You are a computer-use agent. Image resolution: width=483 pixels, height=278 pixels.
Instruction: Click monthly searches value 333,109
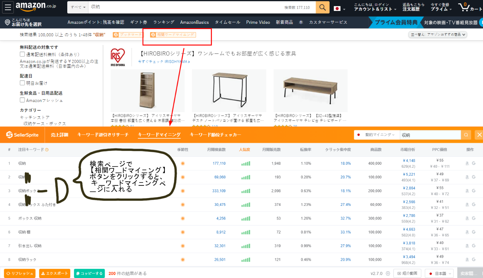(x=219, y=191)
